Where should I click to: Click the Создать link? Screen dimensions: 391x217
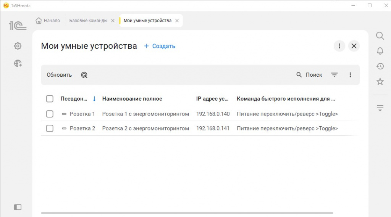[160, 46]
